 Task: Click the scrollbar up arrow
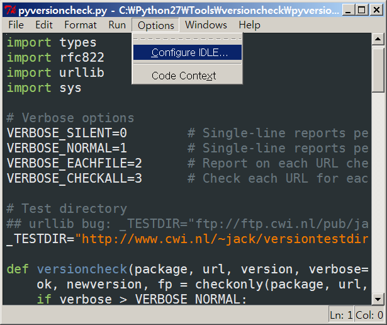click(x=378, y=39)
